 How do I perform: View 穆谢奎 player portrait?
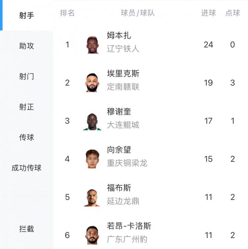[92, 122]
